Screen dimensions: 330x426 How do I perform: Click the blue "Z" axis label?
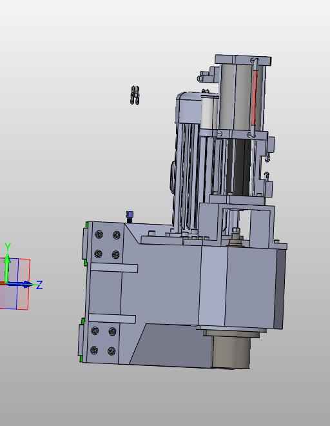(39, 285)
